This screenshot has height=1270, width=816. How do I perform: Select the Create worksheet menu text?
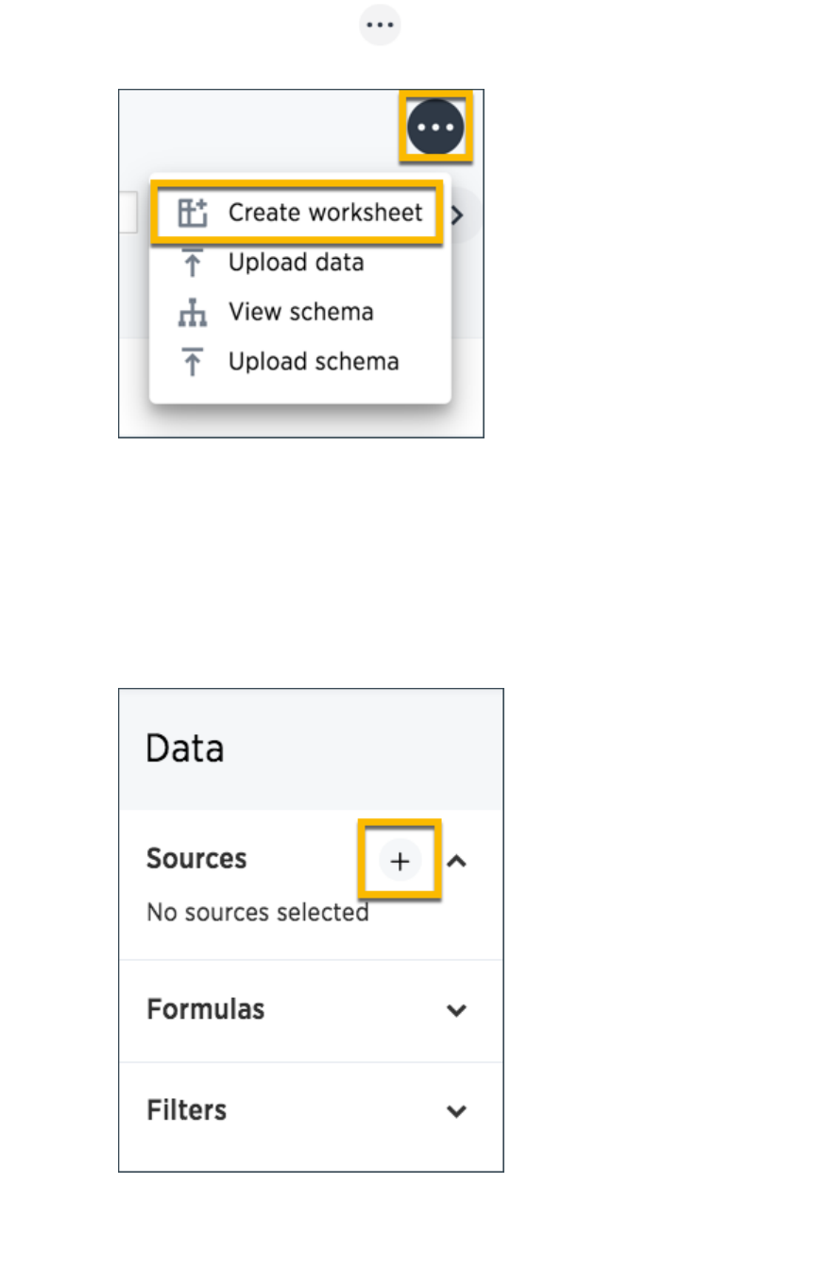pos(325,213)
